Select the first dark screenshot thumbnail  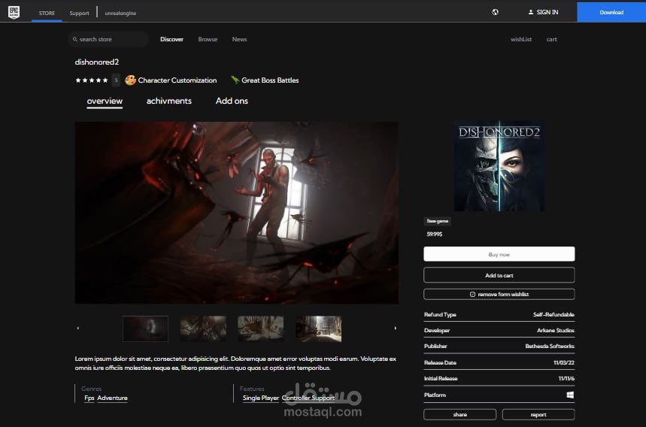(x=145, y=329)
